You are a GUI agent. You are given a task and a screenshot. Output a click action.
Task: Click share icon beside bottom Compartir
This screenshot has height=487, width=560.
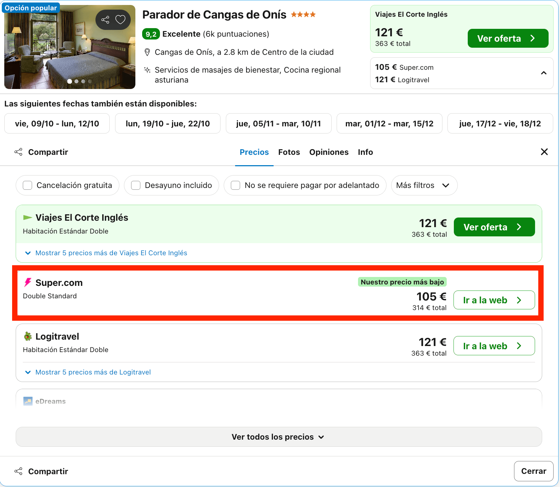click(x=19, y=471)
